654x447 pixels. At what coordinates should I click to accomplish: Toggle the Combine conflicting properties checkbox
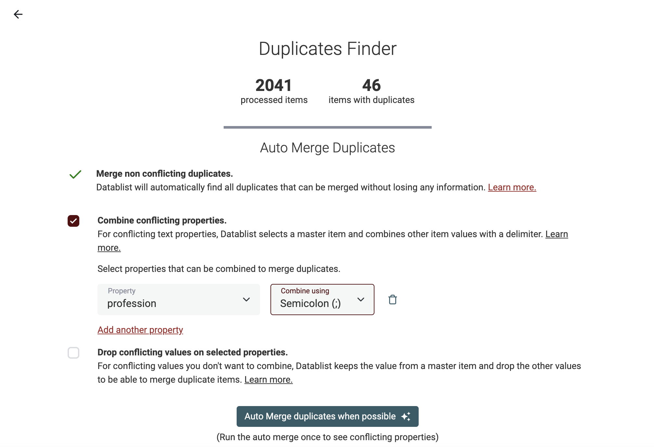[x=74, y=221]
